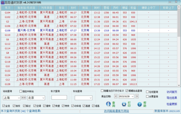Sort by 发时 column header
181x114 pixels.
pos(73,8)
